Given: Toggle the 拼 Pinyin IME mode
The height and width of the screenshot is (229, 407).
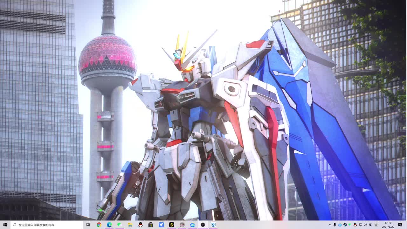Looking at the screenshot, I should pyautogui.click(x=376, y=225).
